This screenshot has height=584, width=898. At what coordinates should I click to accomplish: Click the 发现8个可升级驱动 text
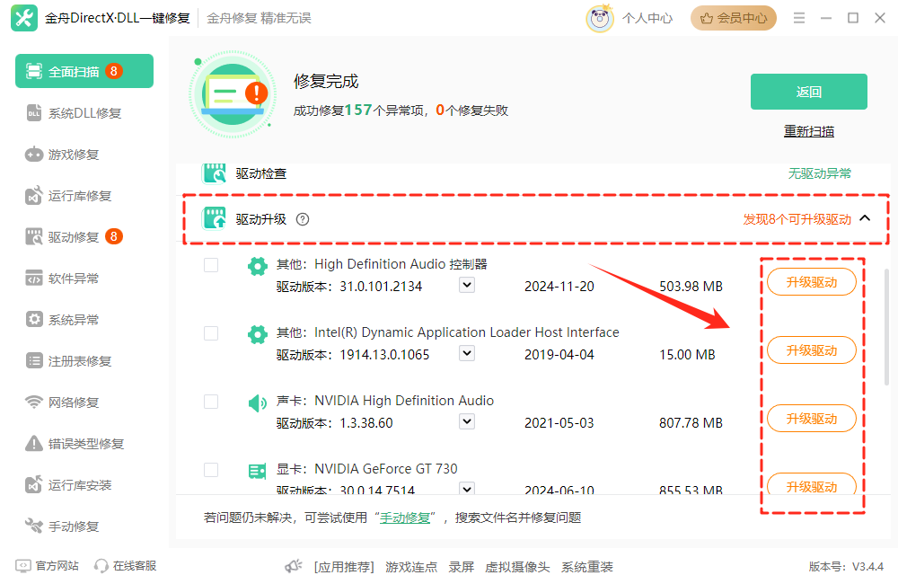[x=797, y=219]
